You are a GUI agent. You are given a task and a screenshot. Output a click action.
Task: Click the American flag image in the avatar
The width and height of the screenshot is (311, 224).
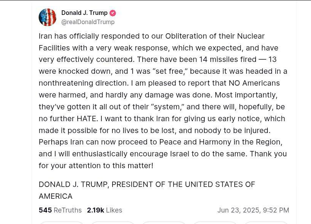tap(47, 17)
